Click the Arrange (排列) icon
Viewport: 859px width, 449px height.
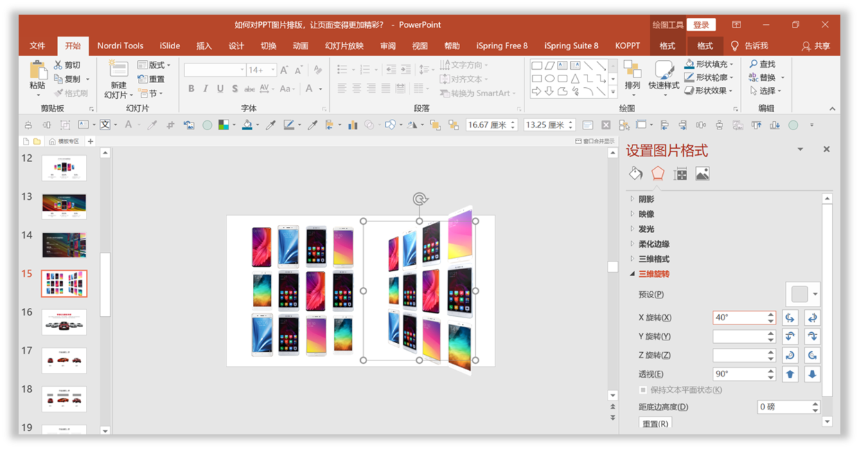pos(632,70)
